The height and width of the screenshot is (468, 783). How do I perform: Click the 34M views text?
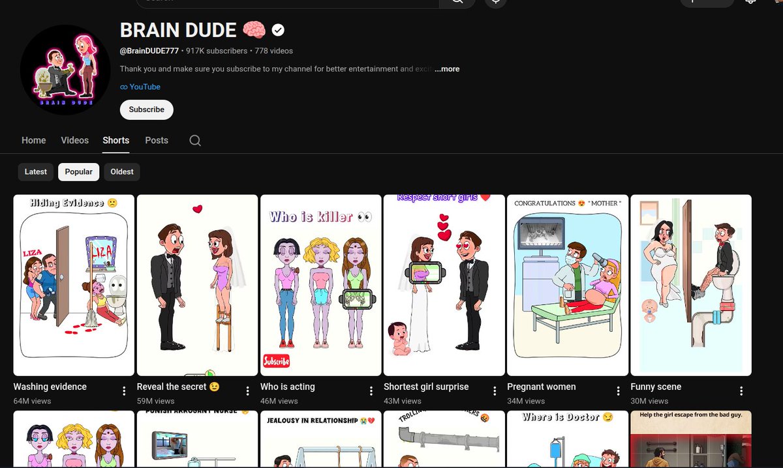[x=525, y=401]
